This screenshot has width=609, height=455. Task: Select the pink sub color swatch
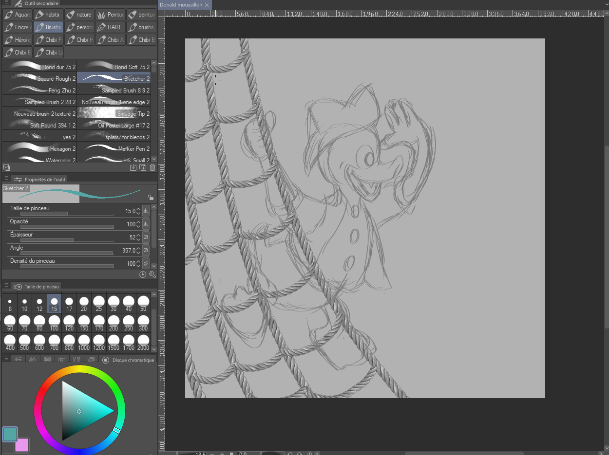(x=22, y=445)
